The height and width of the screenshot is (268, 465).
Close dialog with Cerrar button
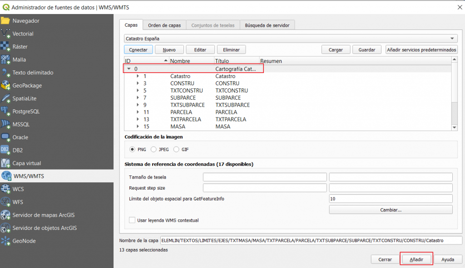click(x=385, y=259)
